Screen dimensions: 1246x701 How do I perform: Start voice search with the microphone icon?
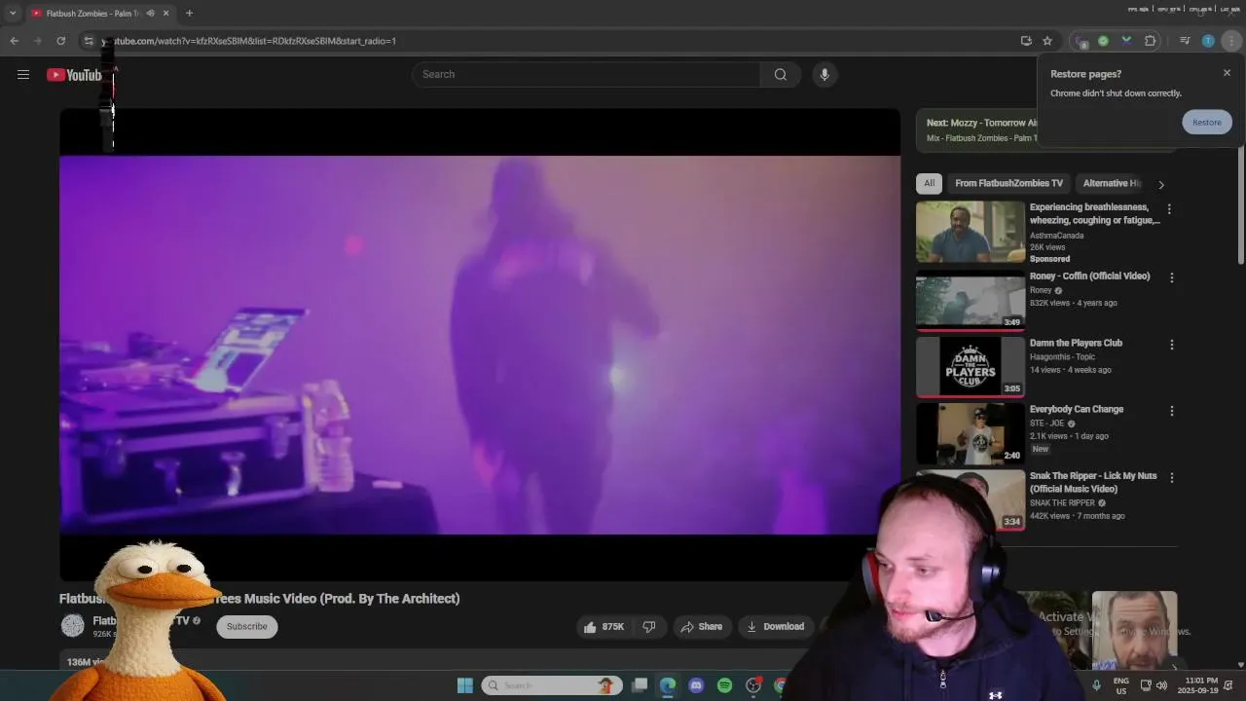click(x=825, y=75)
